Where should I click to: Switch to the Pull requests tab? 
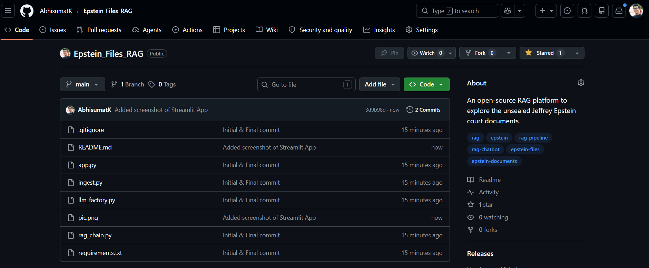(99, 30)
